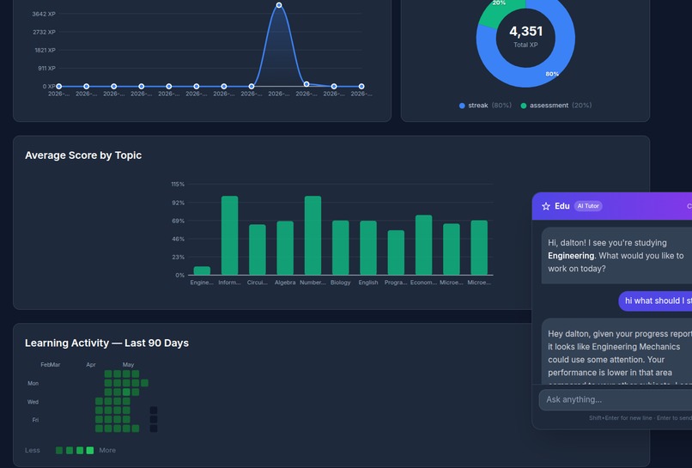Viewport: 692px width, 468px height.
Task: Click the Algebra bar in score chart
Action: point(285,248)
